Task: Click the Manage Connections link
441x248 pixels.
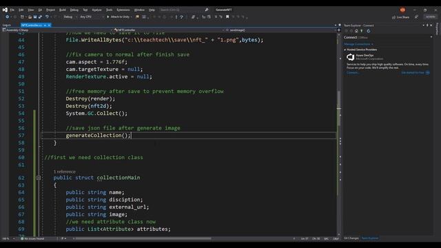Action: (357, 44)
